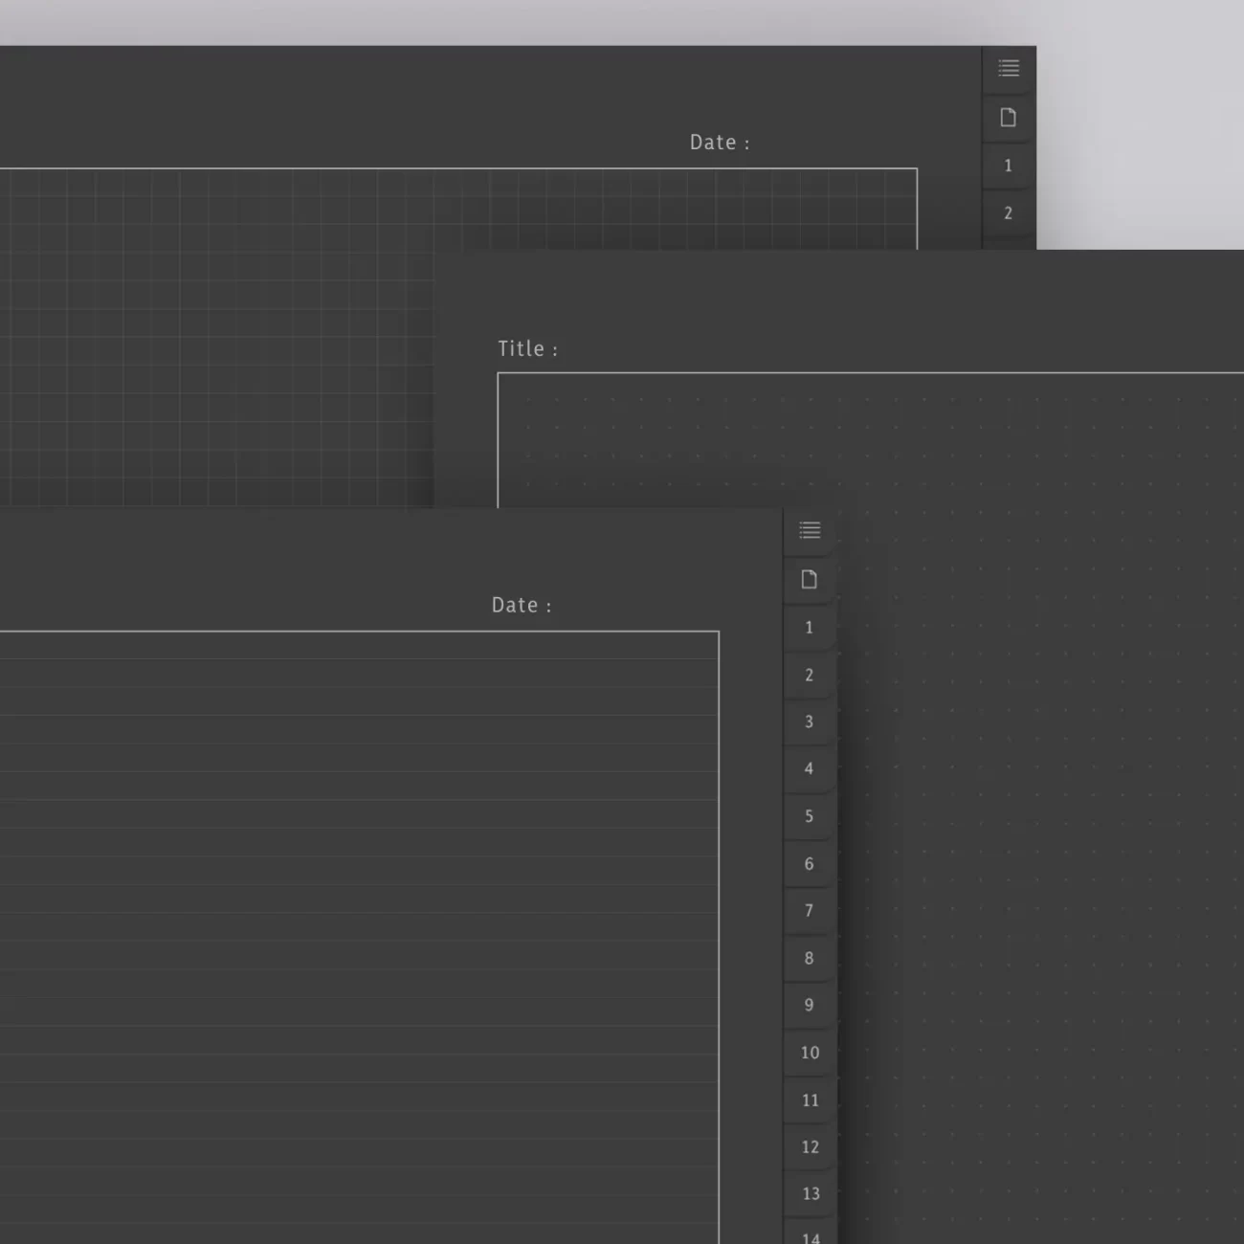Click inside the lined writing area
The width and height of the screenshot is (1244, 1244).
click(x=359, y=938)
